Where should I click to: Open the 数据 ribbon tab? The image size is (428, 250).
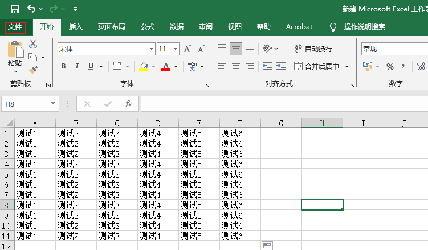point(176,27)
